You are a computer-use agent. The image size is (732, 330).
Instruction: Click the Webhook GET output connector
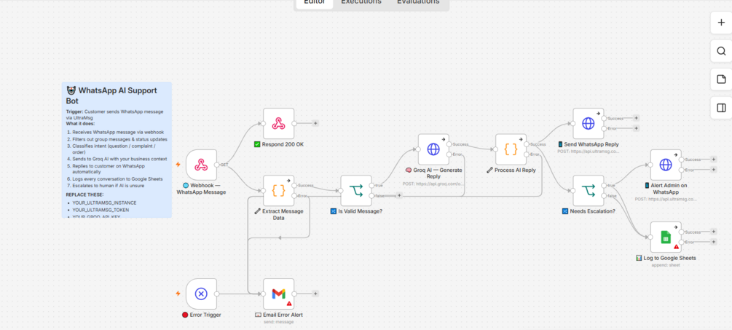click(x=216, y=165)
